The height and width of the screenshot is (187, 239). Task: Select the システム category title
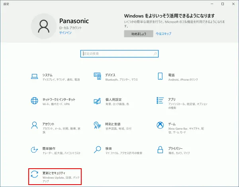(47, 75)
